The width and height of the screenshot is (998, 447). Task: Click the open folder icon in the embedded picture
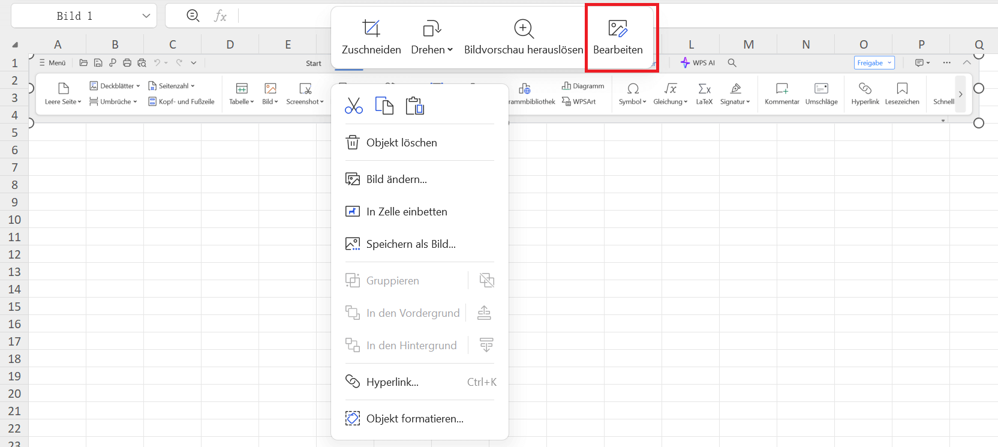pos(83,62)
